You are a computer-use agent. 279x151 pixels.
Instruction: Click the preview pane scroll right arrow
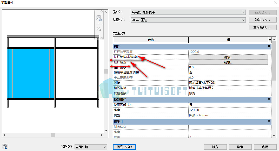point(101,135)
